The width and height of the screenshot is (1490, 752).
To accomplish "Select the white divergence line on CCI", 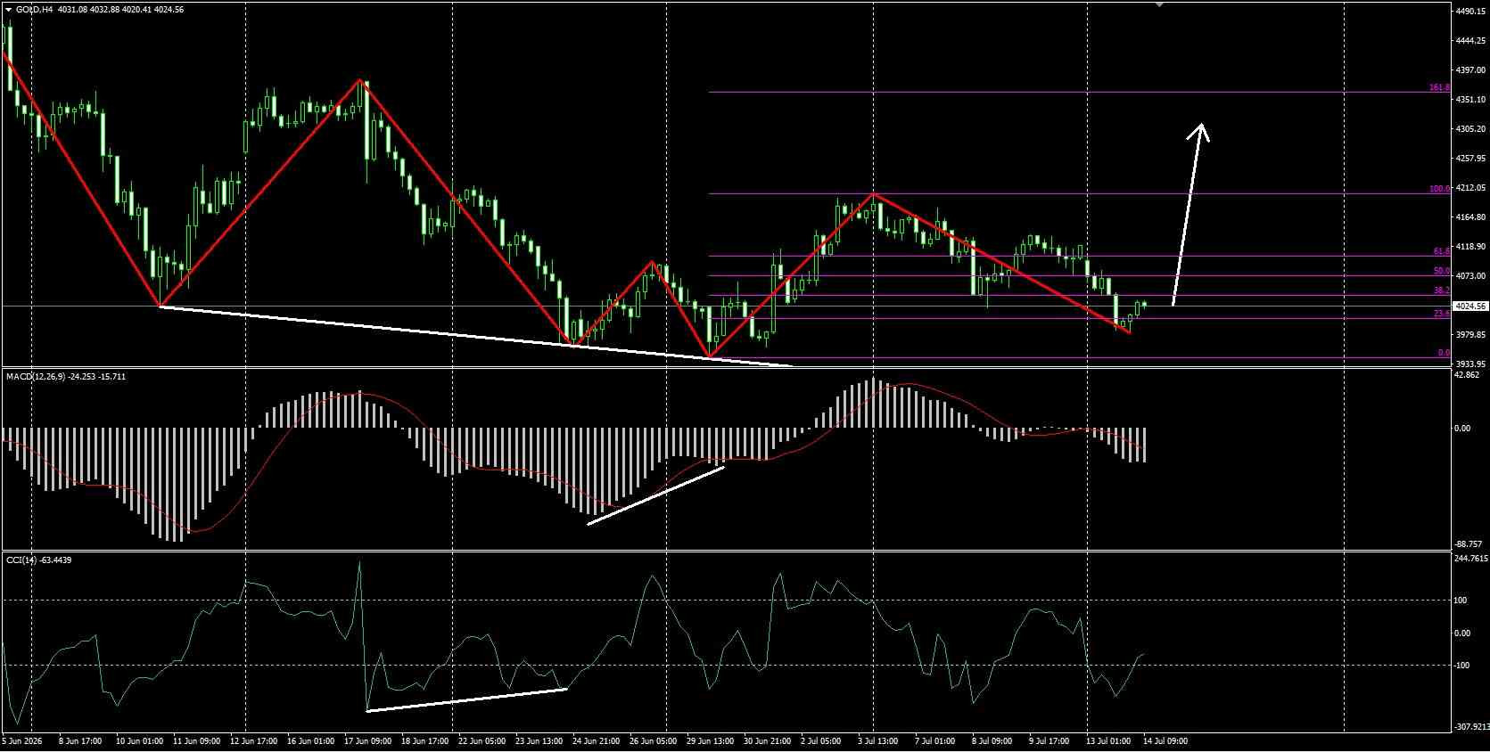I will point(467,699).
